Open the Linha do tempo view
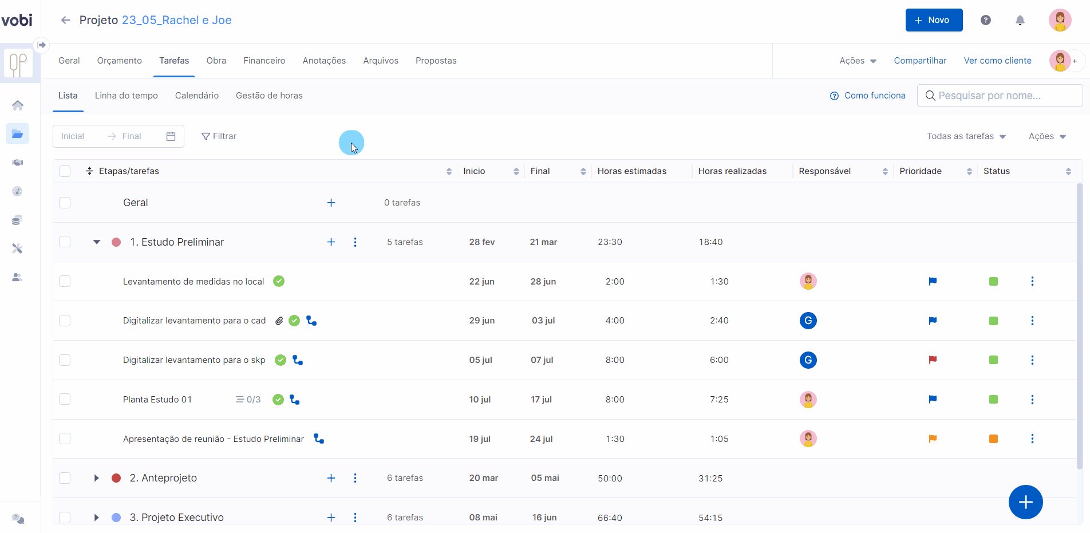Screen dimensions: 1090x533 126,96
